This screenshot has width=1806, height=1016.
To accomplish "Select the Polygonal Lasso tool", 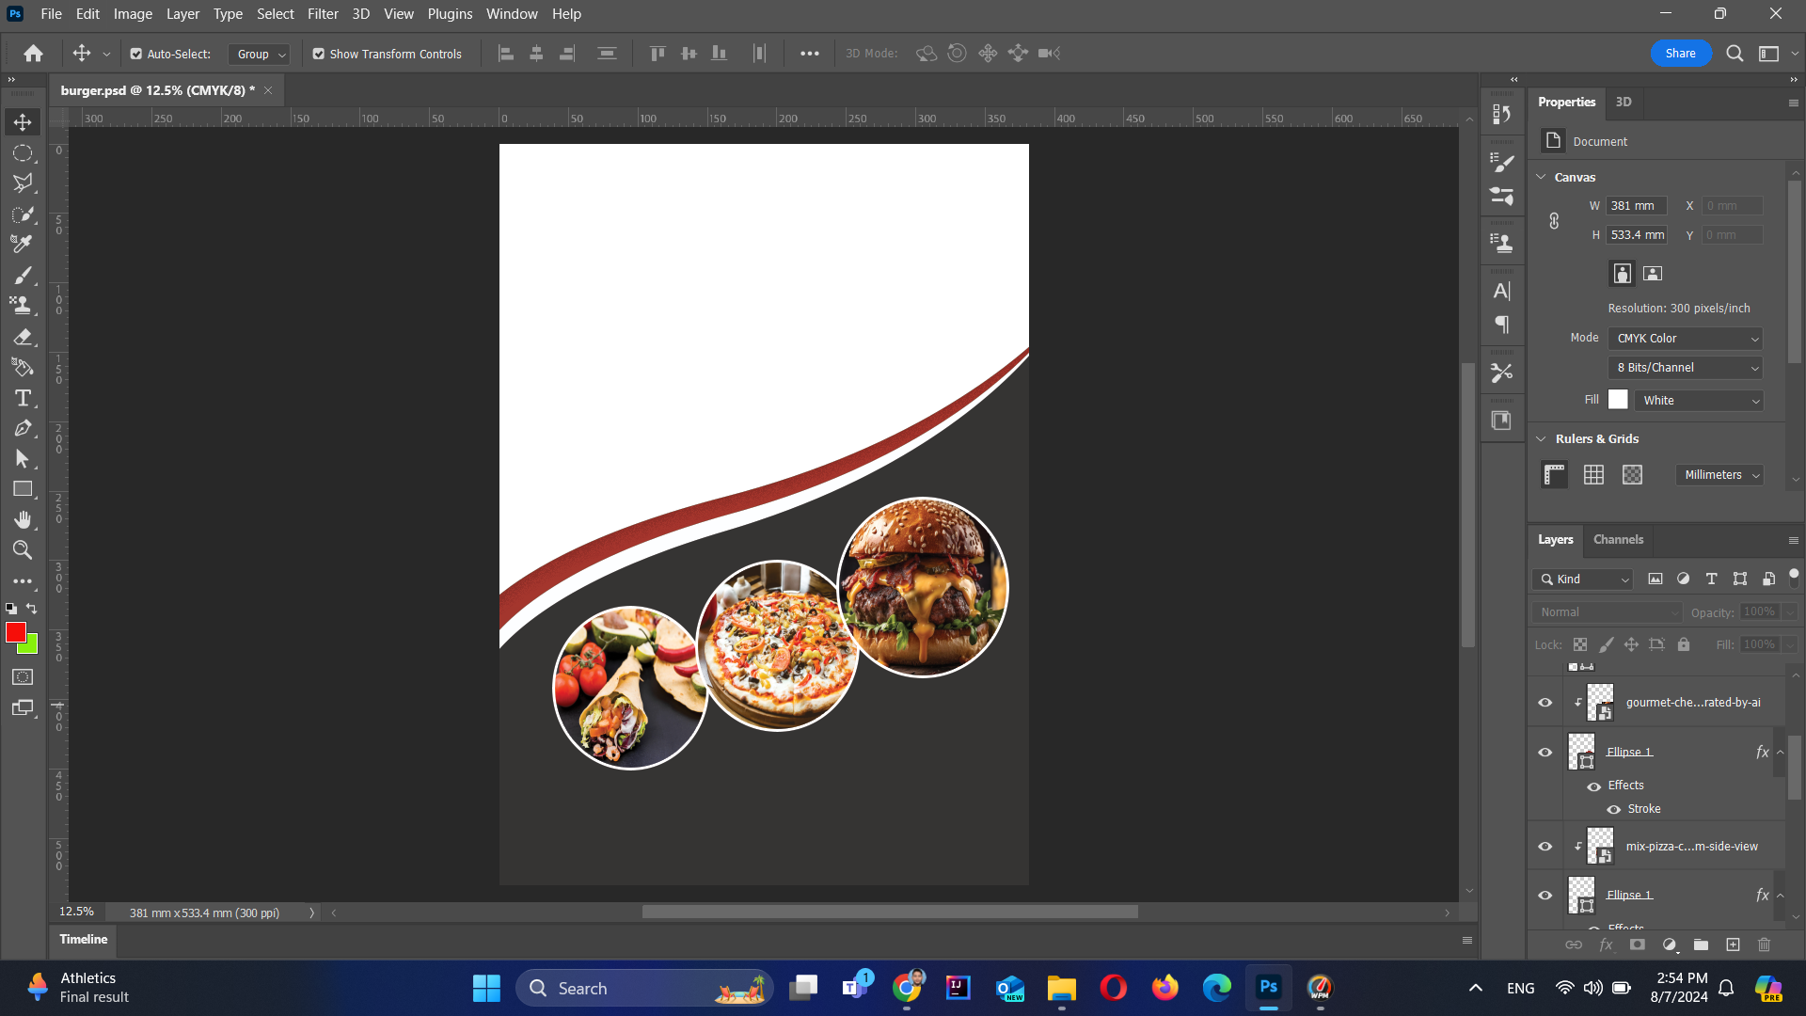I will click(x=23, y=183).
